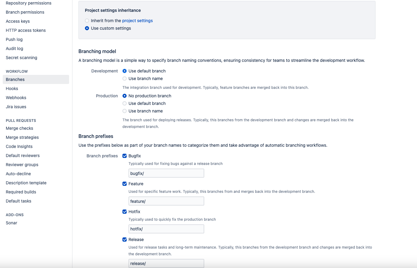Screen dimensions: 417x268
Task: Navigate to Sonar add-on settings
Action: pyautogui.click(x=12, y=223)
